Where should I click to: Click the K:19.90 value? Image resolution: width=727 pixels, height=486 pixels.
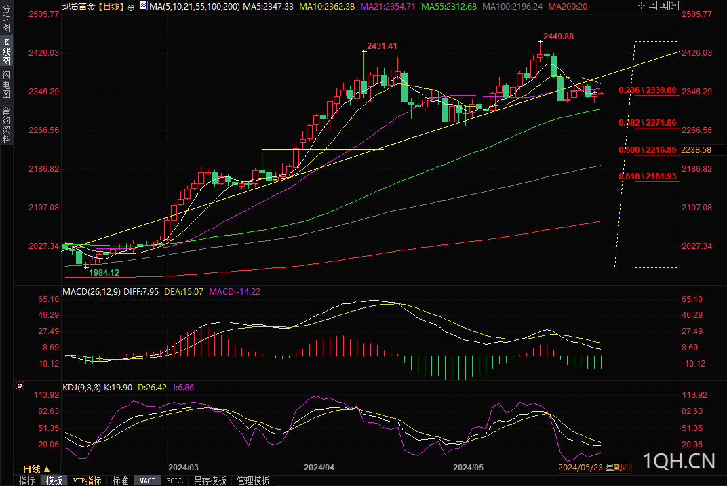[x=118, y=387]
